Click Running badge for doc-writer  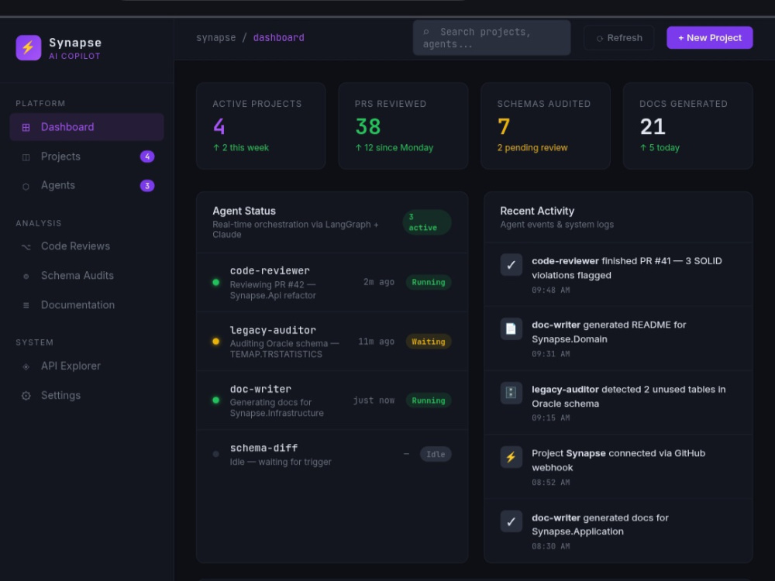click(x=429, y=401)
